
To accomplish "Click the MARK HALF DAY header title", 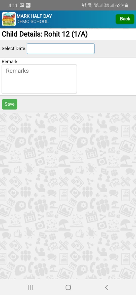I will 34,16.
